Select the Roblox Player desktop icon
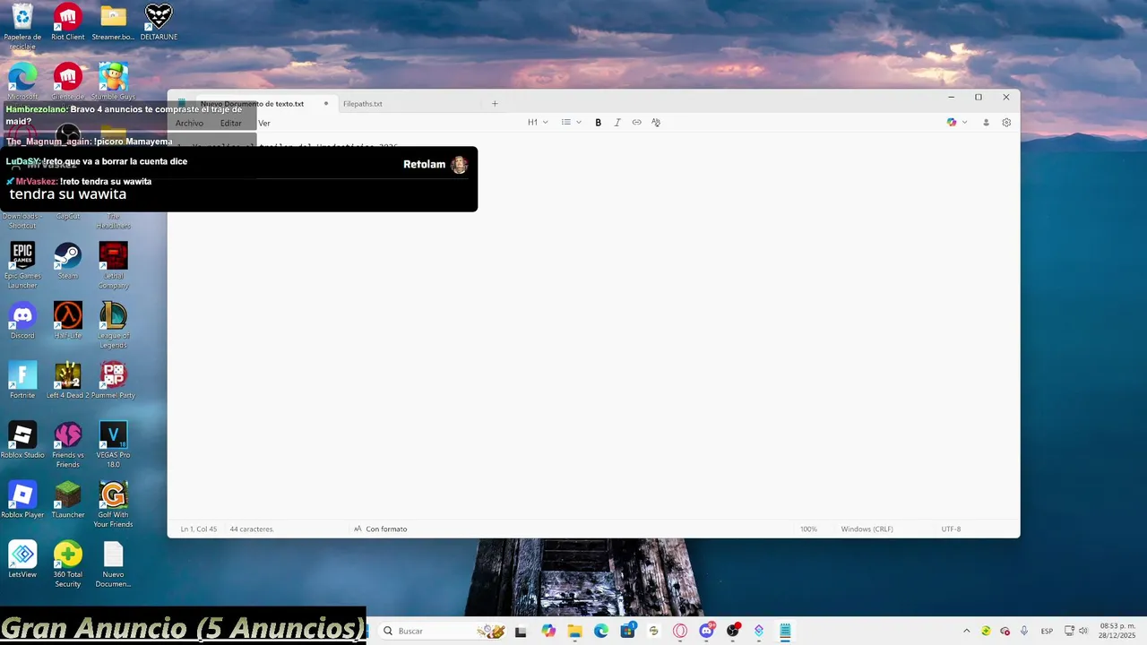Viewport: 1147px width, 645px height. [x=22, y=501]
